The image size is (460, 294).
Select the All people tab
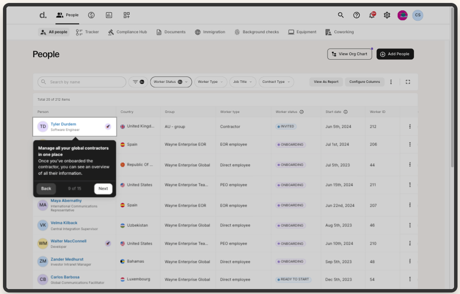(54, 32)
